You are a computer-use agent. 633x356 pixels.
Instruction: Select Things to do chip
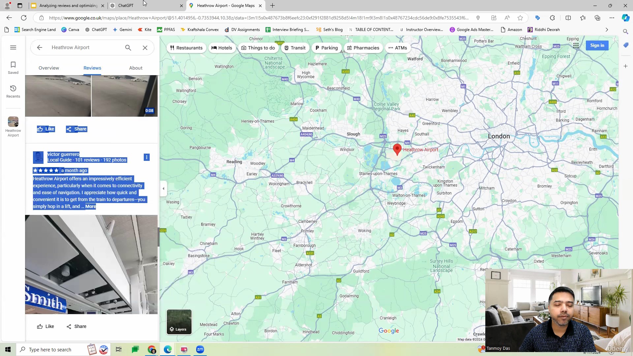click(x=258, y=48)
